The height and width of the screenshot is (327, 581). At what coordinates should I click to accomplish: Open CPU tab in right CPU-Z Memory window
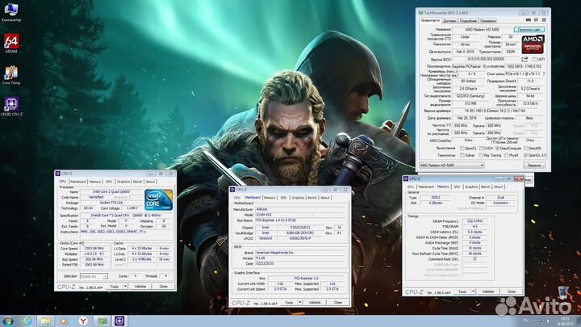410,187
